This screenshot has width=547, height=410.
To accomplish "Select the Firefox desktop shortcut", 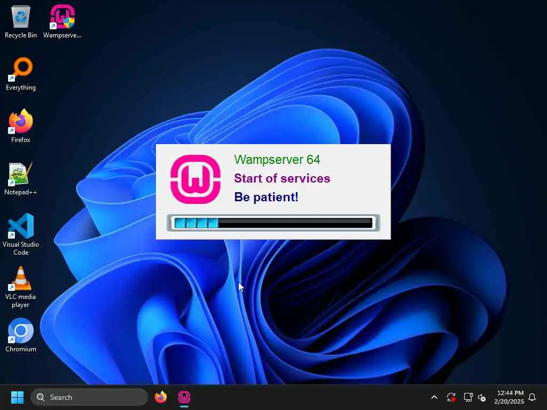I will (21, 126).
